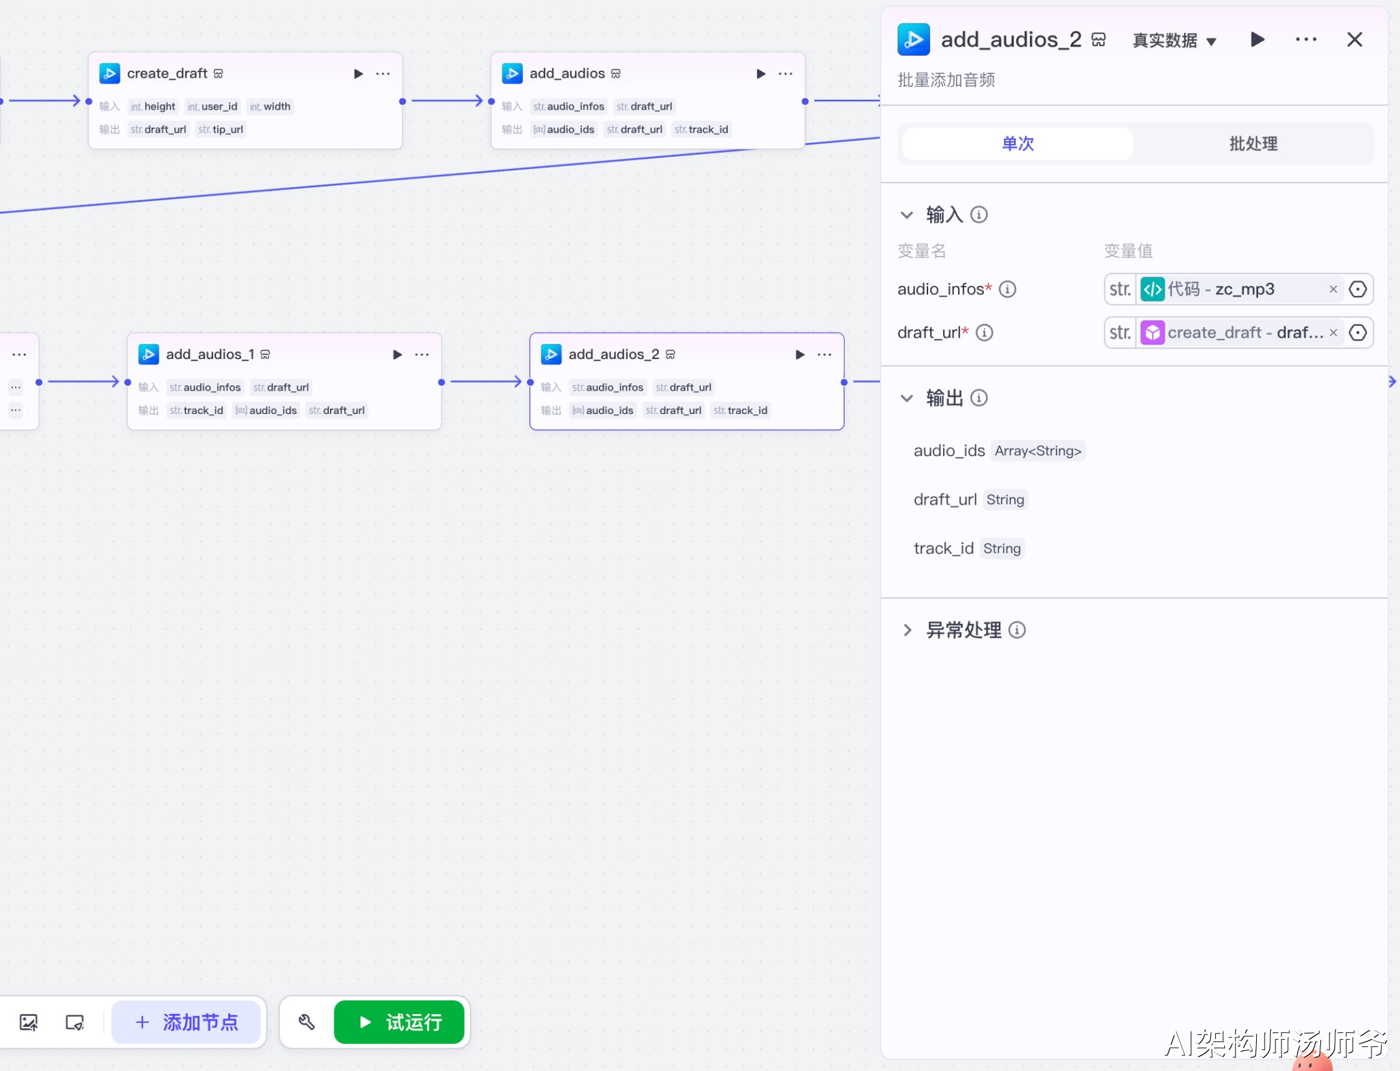This screenshot has height=1071, width=1400.
Task: Click the debug wrench tool icon
Action: [307, 1022]
